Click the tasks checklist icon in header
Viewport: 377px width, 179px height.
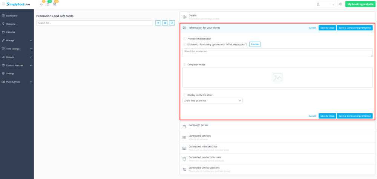click(48, 4)
